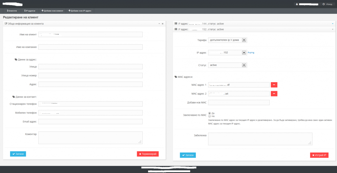Remove MAC адрес 2 with minus button
This screenshot has width=337, height=173.
pyautogui.click(x=274, y=94)
